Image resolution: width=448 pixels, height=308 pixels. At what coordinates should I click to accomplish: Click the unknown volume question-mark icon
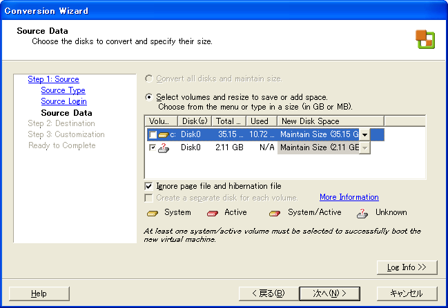tap(163, 147)
